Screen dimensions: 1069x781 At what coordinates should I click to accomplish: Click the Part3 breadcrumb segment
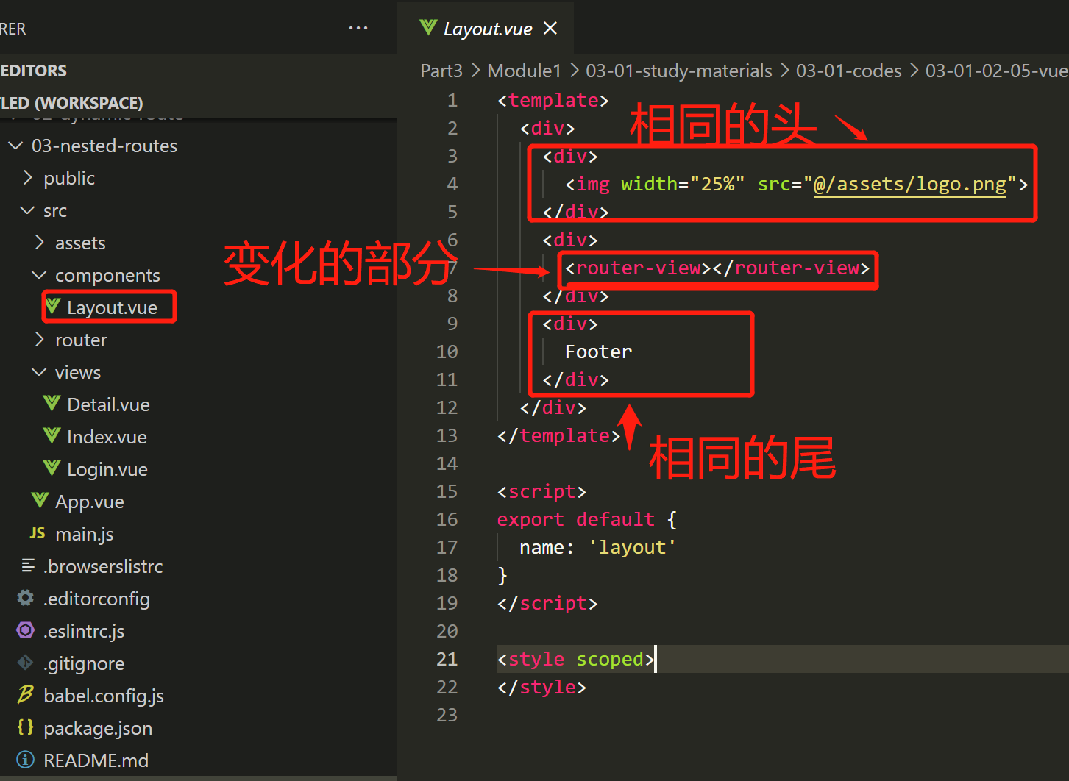(441, 71)
